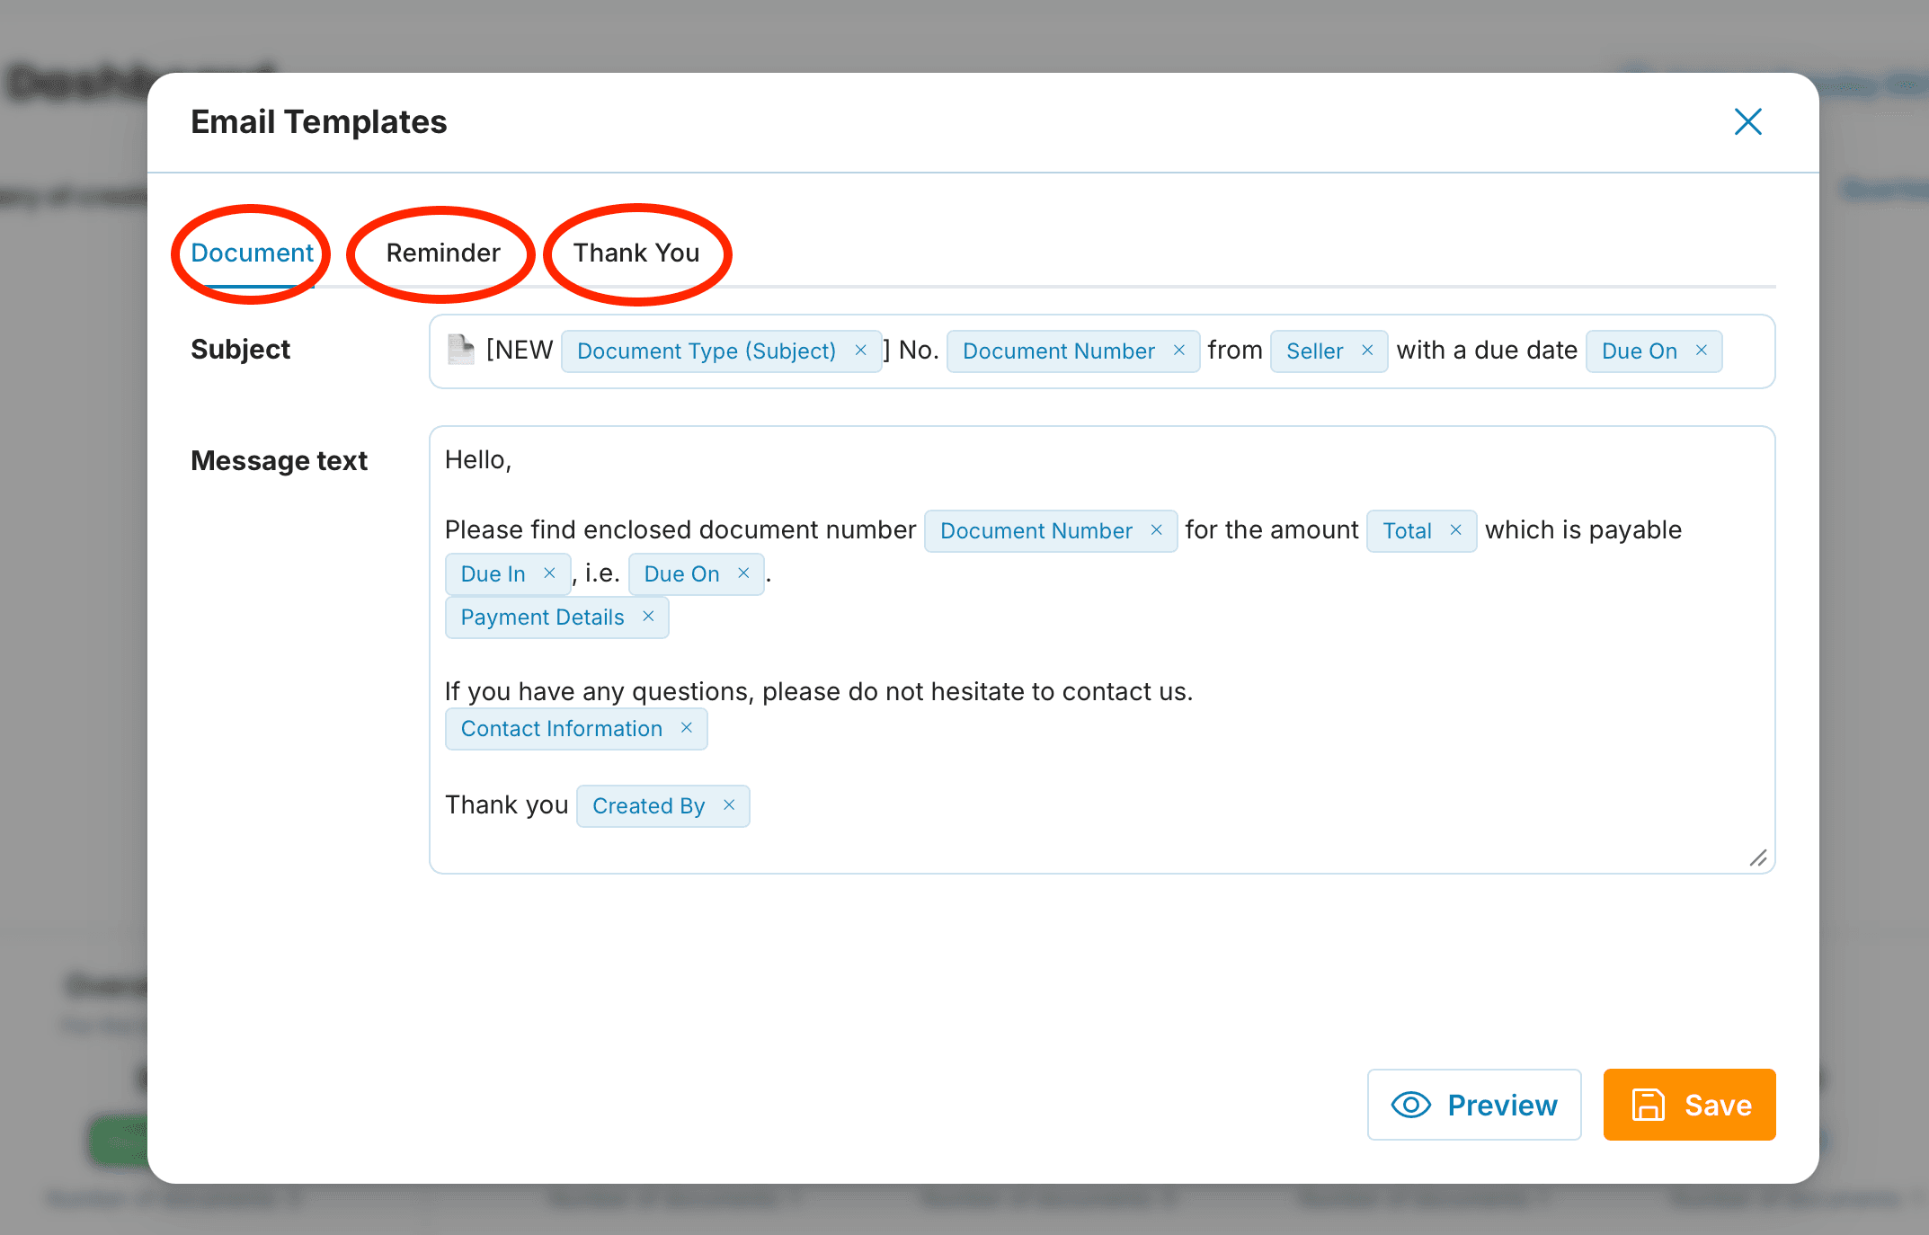Remove Document Number tag in subject field

point(1179,351)
